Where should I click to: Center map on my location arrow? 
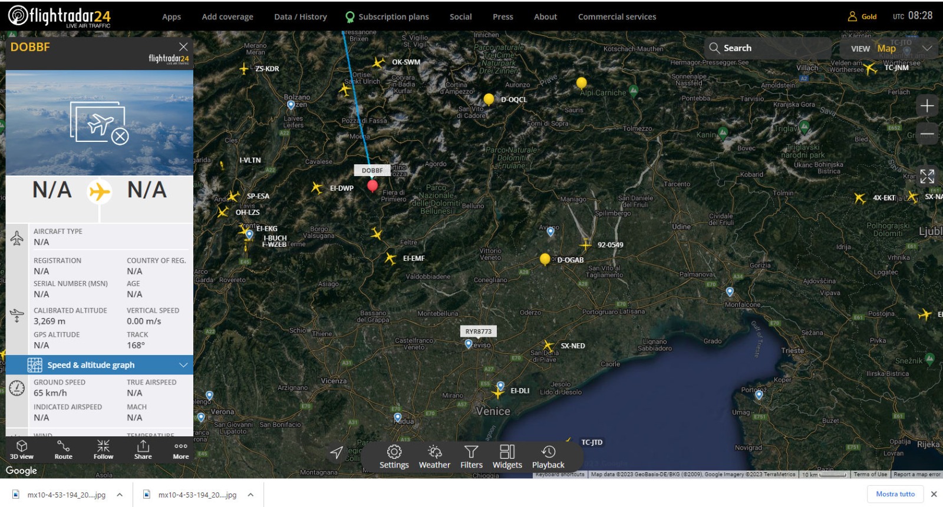pos(337,452)
